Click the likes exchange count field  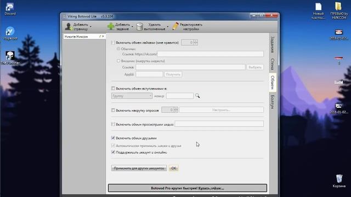(x=188, y=43)
